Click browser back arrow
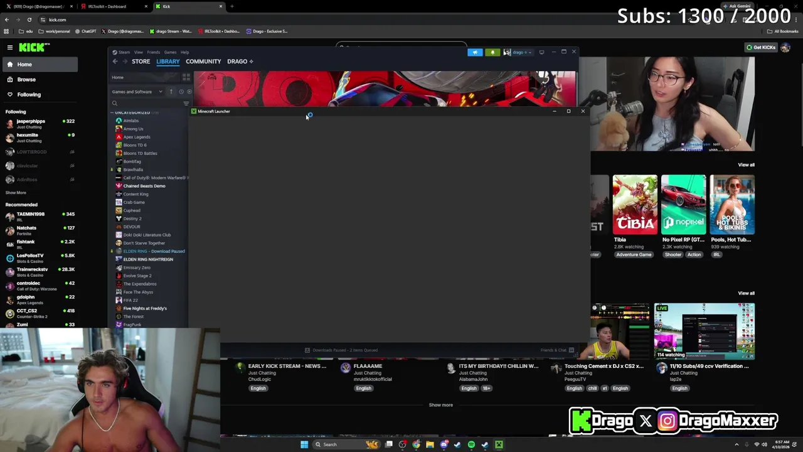Viewport: 803px width, 452px height. [x=6, y=19]
